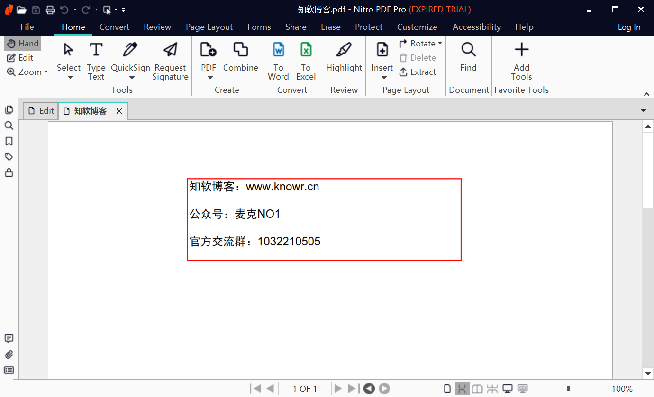Open the redo history dropdown arrow
This screenshot has height=397, width=654.
(x=96, y=9)
